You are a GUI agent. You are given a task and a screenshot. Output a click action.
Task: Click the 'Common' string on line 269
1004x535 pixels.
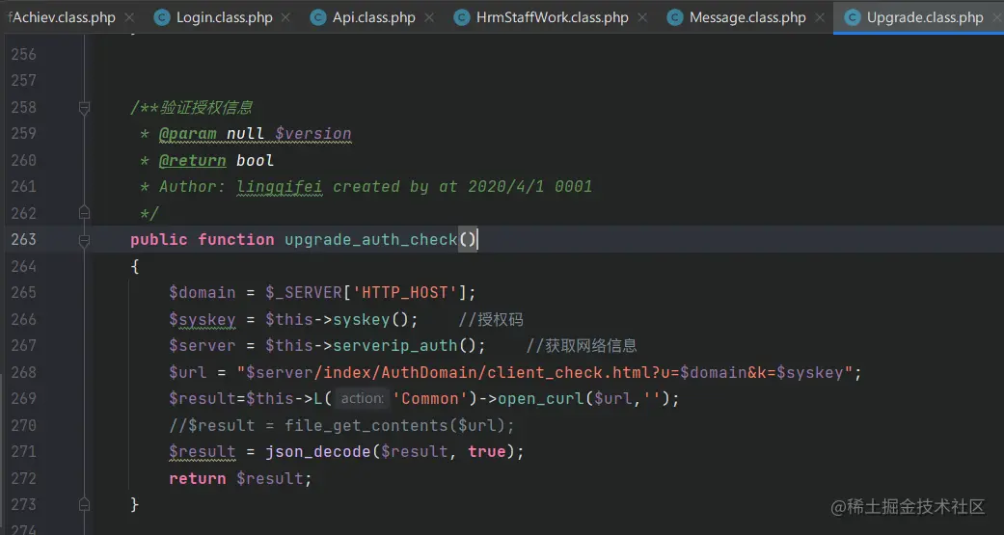click(430, 399)
